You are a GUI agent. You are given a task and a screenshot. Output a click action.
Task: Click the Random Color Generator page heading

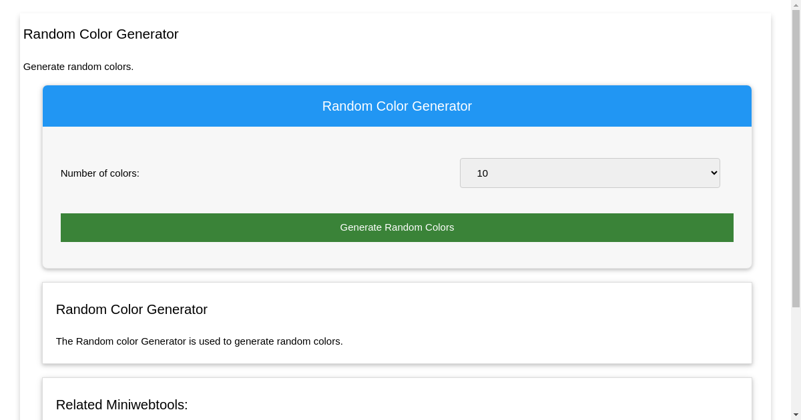coord(101,34)
